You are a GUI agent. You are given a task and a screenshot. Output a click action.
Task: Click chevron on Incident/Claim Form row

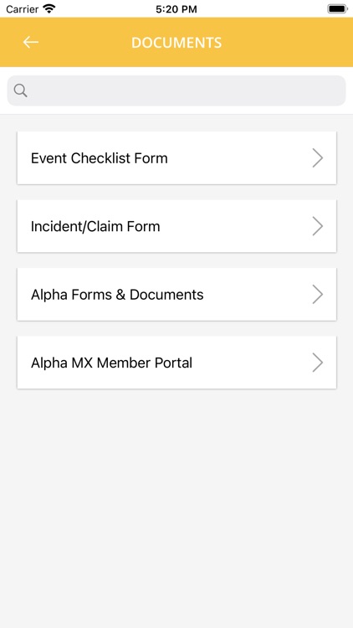(x=317, y=226)
